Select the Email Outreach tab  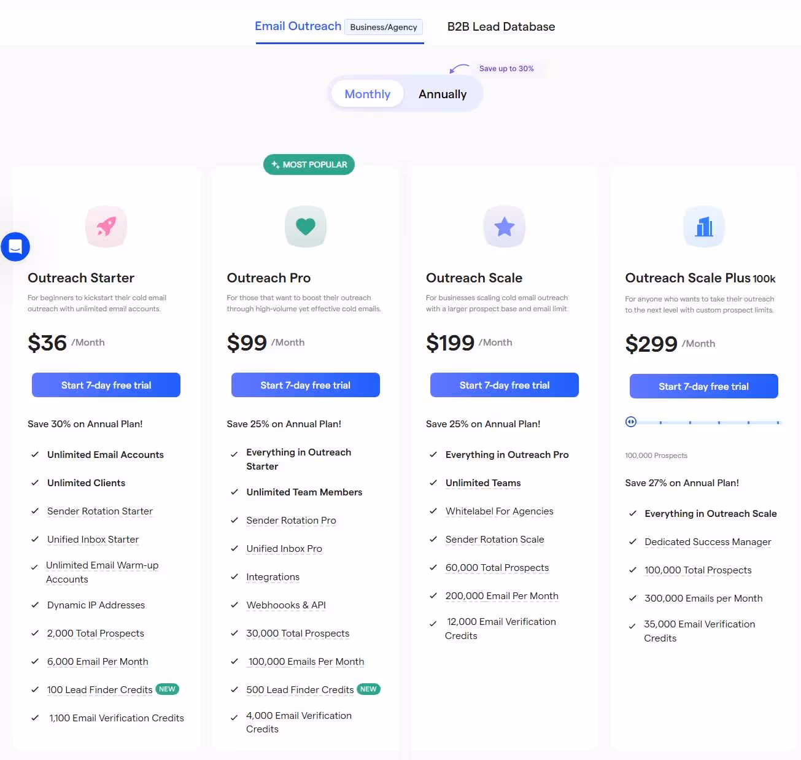tap(298, 26)
